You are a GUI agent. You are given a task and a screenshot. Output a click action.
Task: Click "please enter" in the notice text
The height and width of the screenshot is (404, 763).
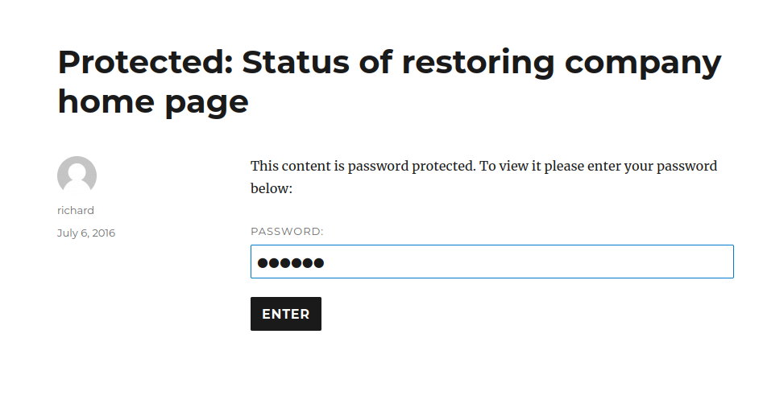584,167
